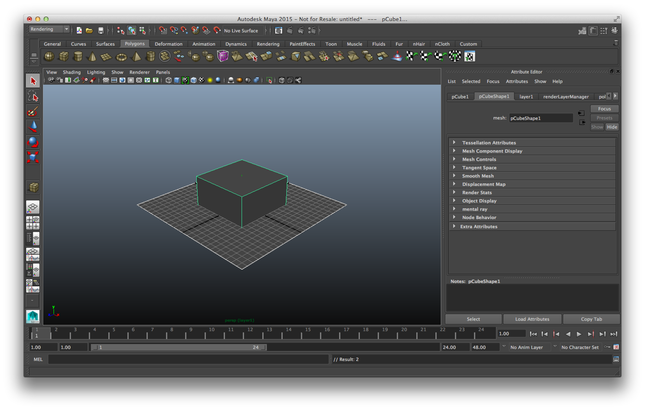
Task: Enable use all lights in the viewport toolbar
Action: click(x=210, y=80)
